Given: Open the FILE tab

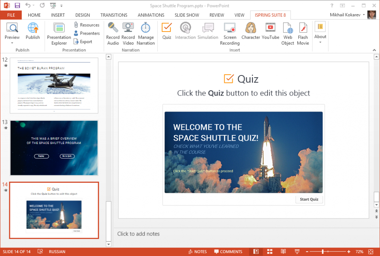Looking at the screenshot, I should pyautogui.click(x=11, y=15).
